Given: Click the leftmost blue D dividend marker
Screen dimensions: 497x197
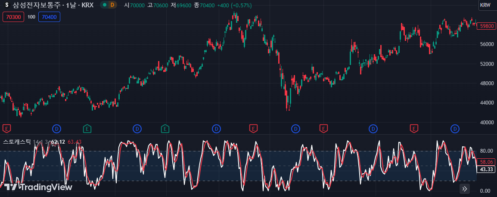Looking at the screenshot, I should point(57,129).
